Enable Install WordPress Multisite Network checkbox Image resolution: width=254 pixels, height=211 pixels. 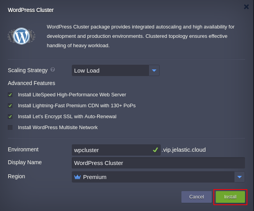point(10,128)
